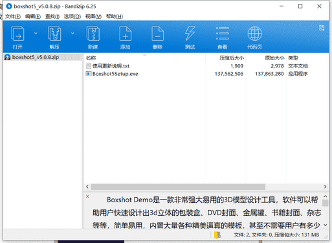The image size is (332, 243).
Task: Click original size value 137,863,280
Action: (269, 74)
